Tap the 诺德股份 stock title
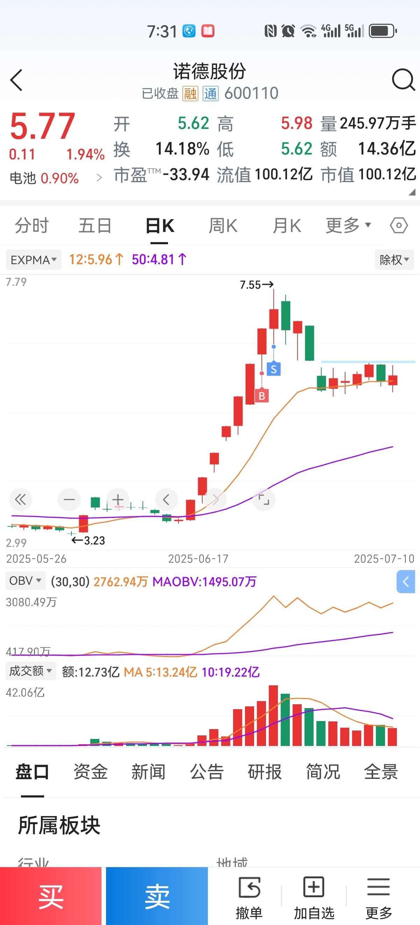 pos(210,71)
